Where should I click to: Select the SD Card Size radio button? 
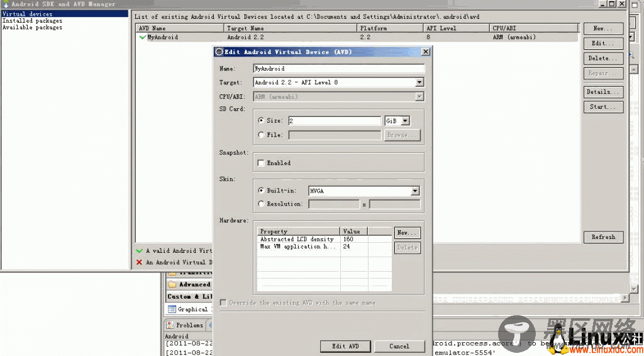point(261,121)
